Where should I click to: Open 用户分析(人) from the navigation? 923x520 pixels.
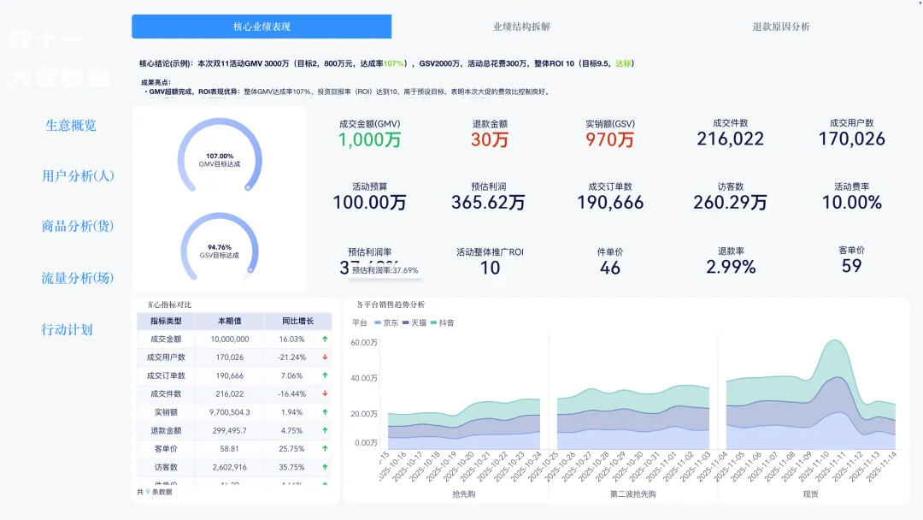(77, 176)
